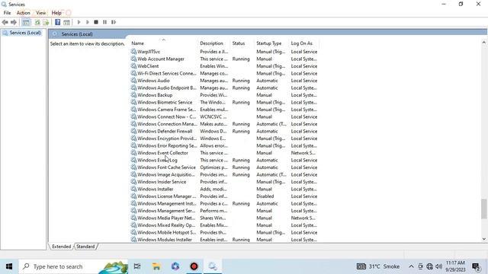Click the Disabled startup type cell
The height and width of the screenshot is (274, 488).
coord(265,196)
